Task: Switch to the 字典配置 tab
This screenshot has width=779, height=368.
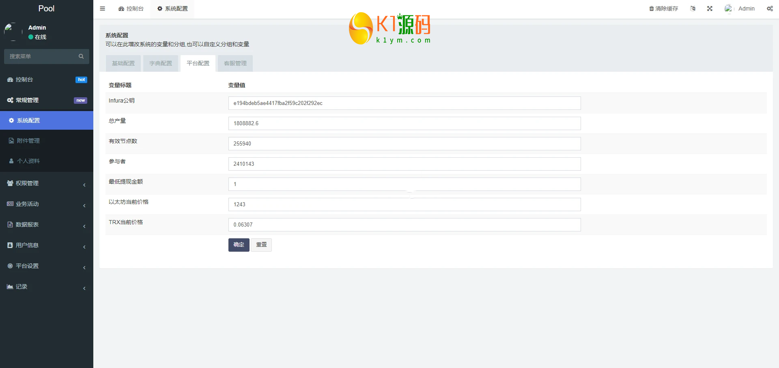Action: (x=161, y=63)
